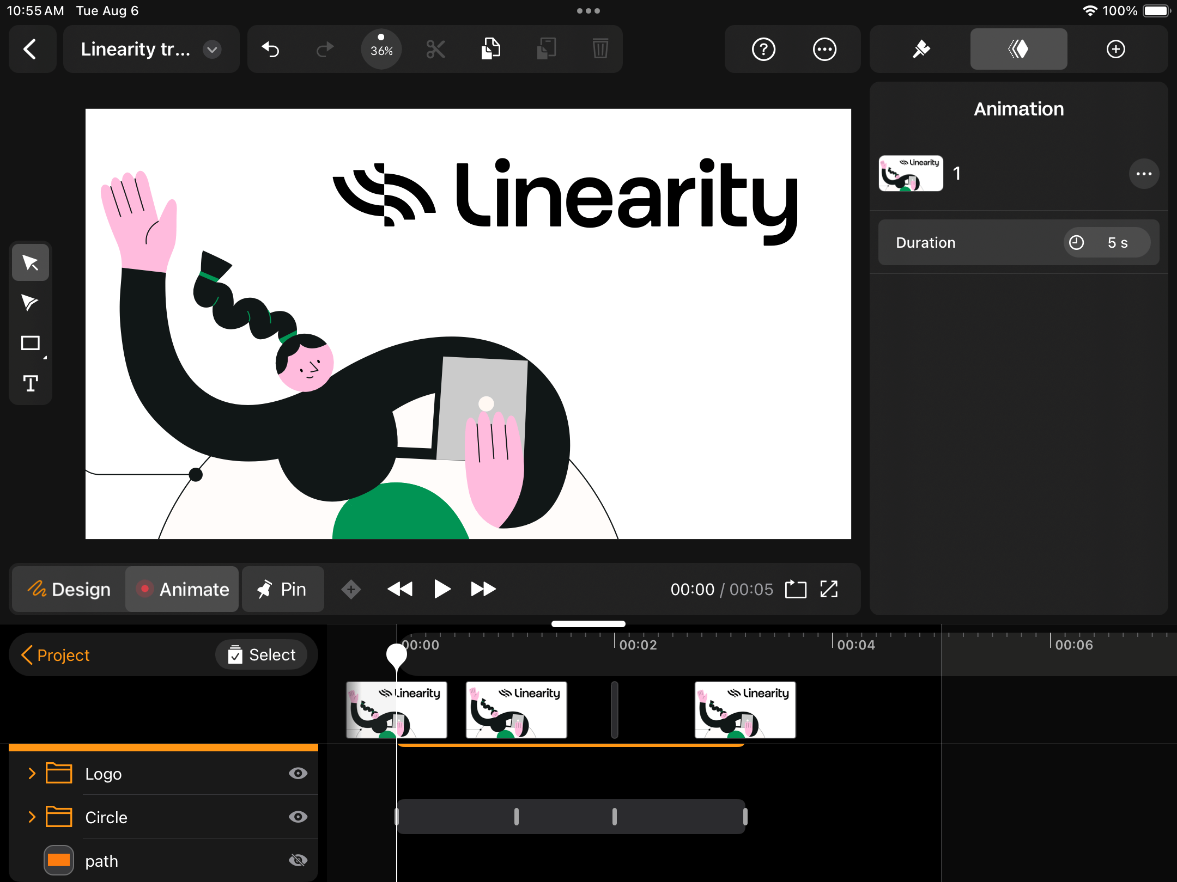Open the scene 1 more options menu
The height and width of the screenshot is (882, 1177).
tap(1144, 174)
